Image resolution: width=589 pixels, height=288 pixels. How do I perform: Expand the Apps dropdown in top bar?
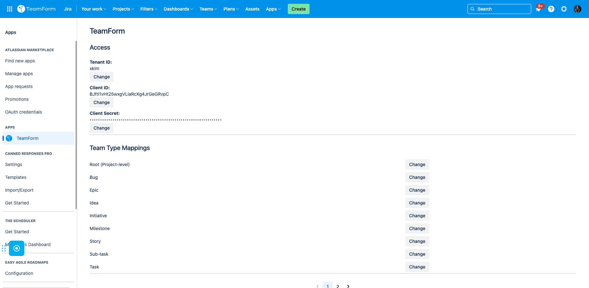coord(273,9)
